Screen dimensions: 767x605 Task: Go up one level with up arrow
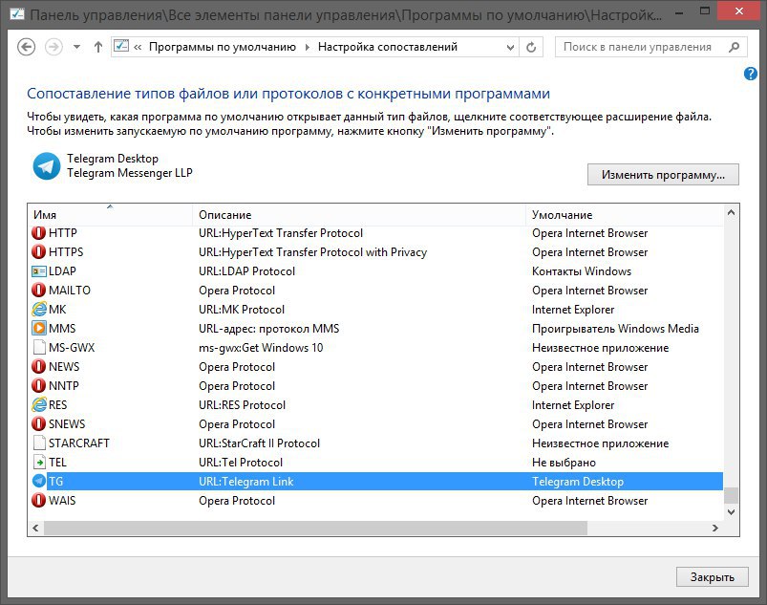coord(98,47)
